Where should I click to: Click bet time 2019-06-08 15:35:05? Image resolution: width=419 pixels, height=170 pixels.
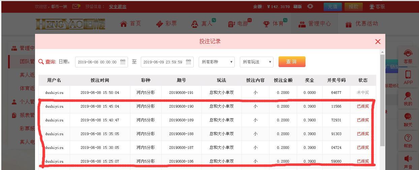(x=100, y=134)
